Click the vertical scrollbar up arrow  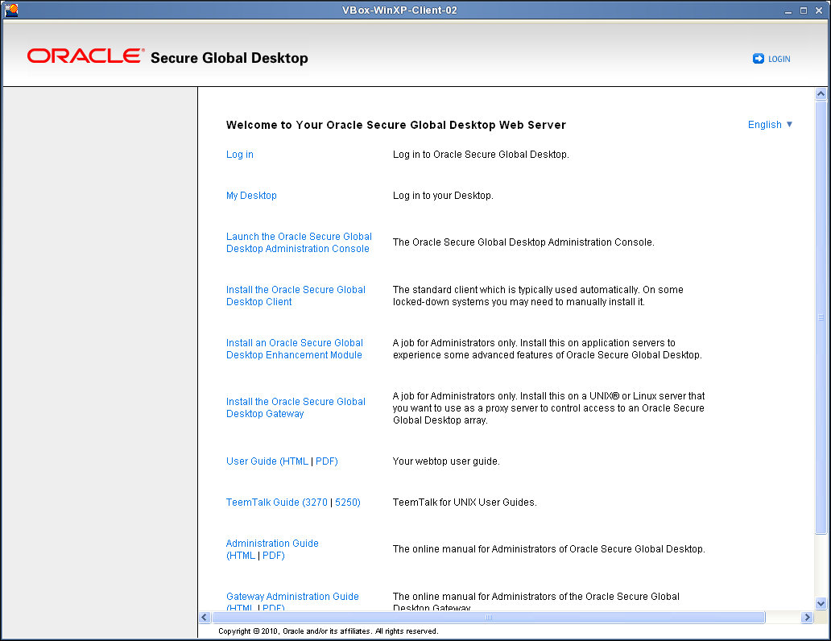tap(821, 94)
